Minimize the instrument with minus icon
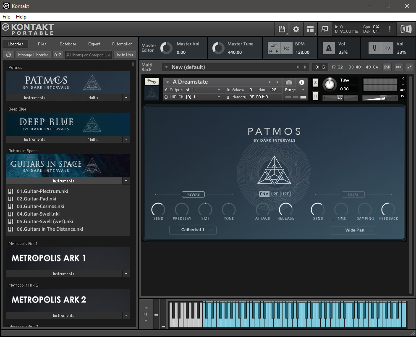 point(403,84)
